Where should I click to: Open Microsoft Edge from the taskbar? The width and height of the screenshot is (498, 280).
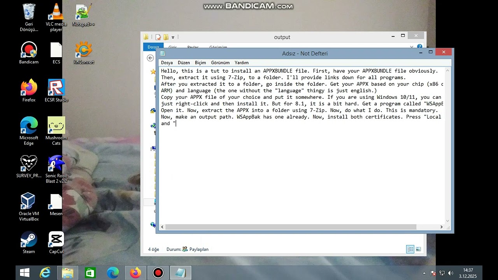[113, 273]
